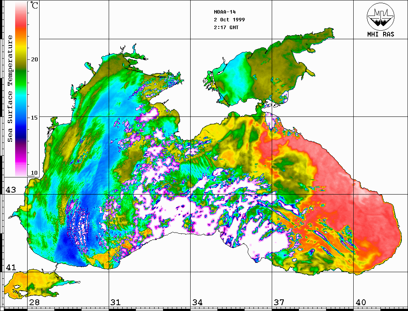Click the 'MHI RAS' caption text

click(380, 34)
